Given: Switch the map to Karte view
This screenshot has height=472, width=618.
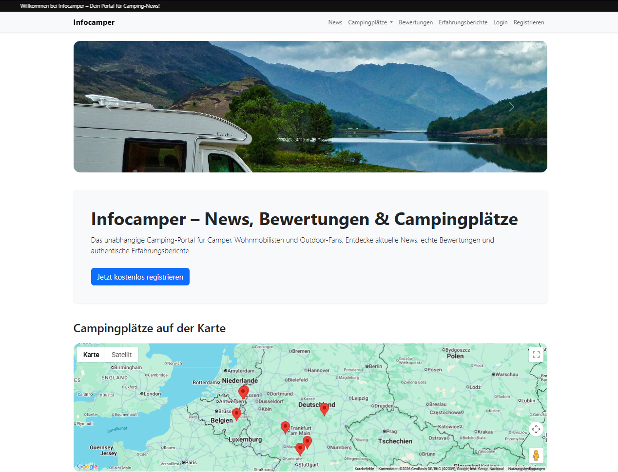Looking at the screenshot, I should coord(91,355).
